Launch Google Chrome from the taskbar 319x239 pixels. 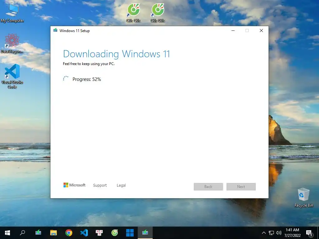pyautogui.click(x=69, y=233)
